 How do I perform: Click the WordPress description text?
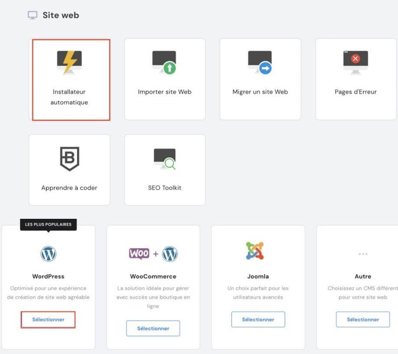(x=48, y=292)
